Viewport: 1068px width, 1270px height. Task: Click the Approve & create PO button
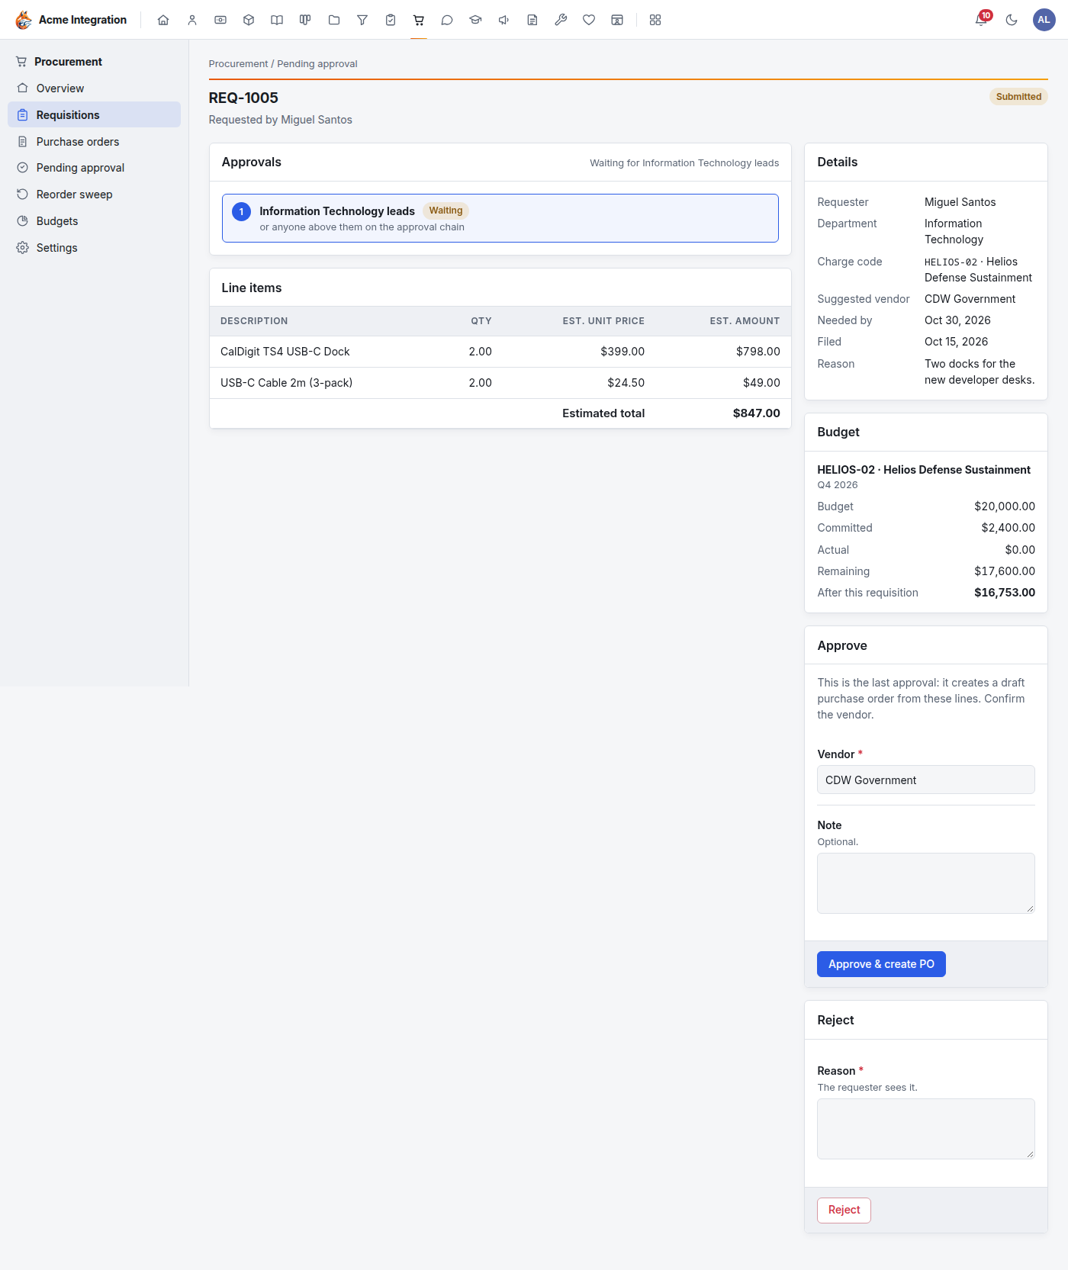coord(881,964)
